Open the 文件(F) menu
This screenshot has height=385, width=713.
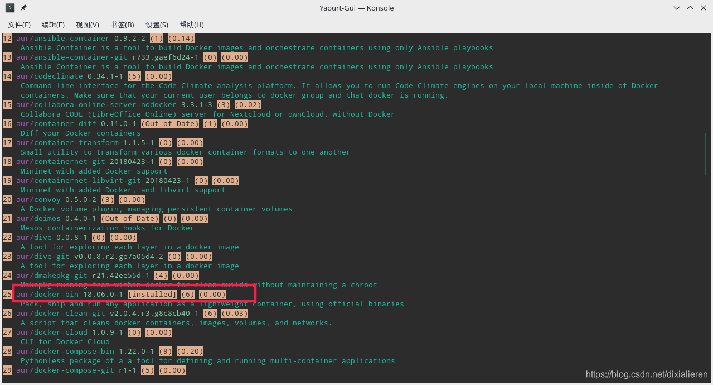20,25
